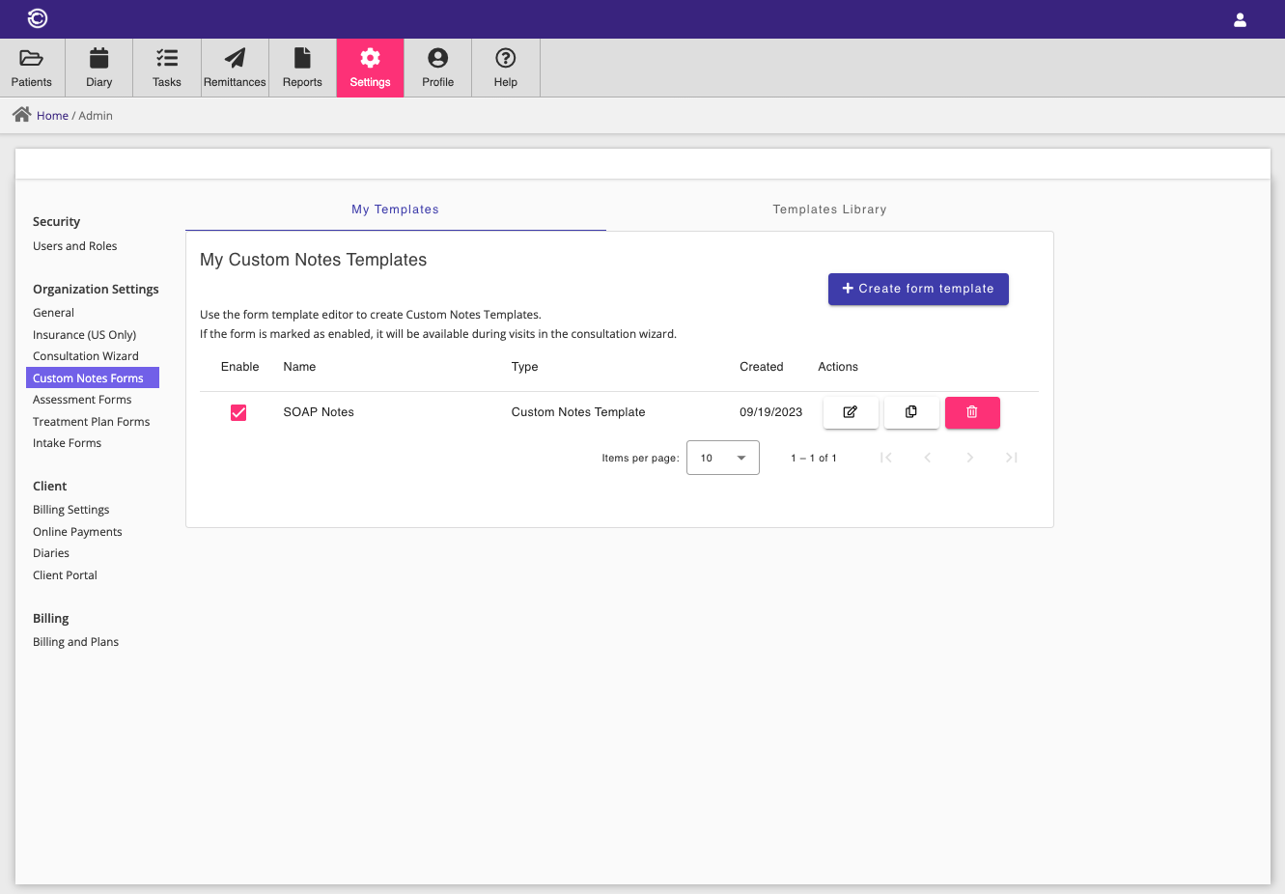Disable the SOAP Notes template checkbox
Viewport: 1285px width, 894px height.
(238, 412)
